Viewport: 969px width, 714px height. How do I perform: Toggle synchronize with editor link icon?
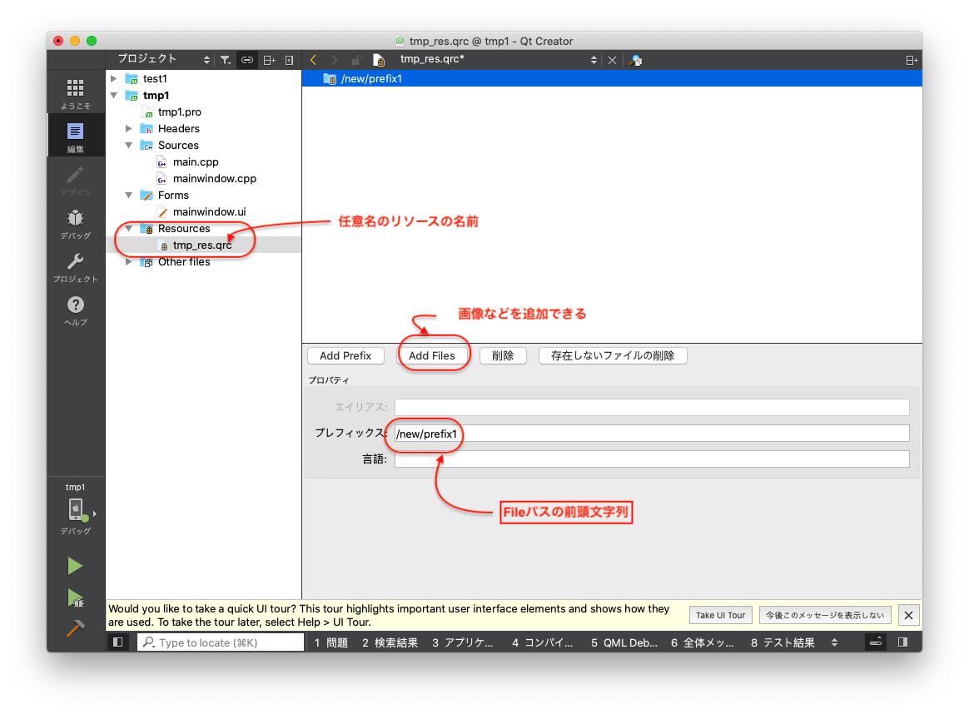coord(247,60)
